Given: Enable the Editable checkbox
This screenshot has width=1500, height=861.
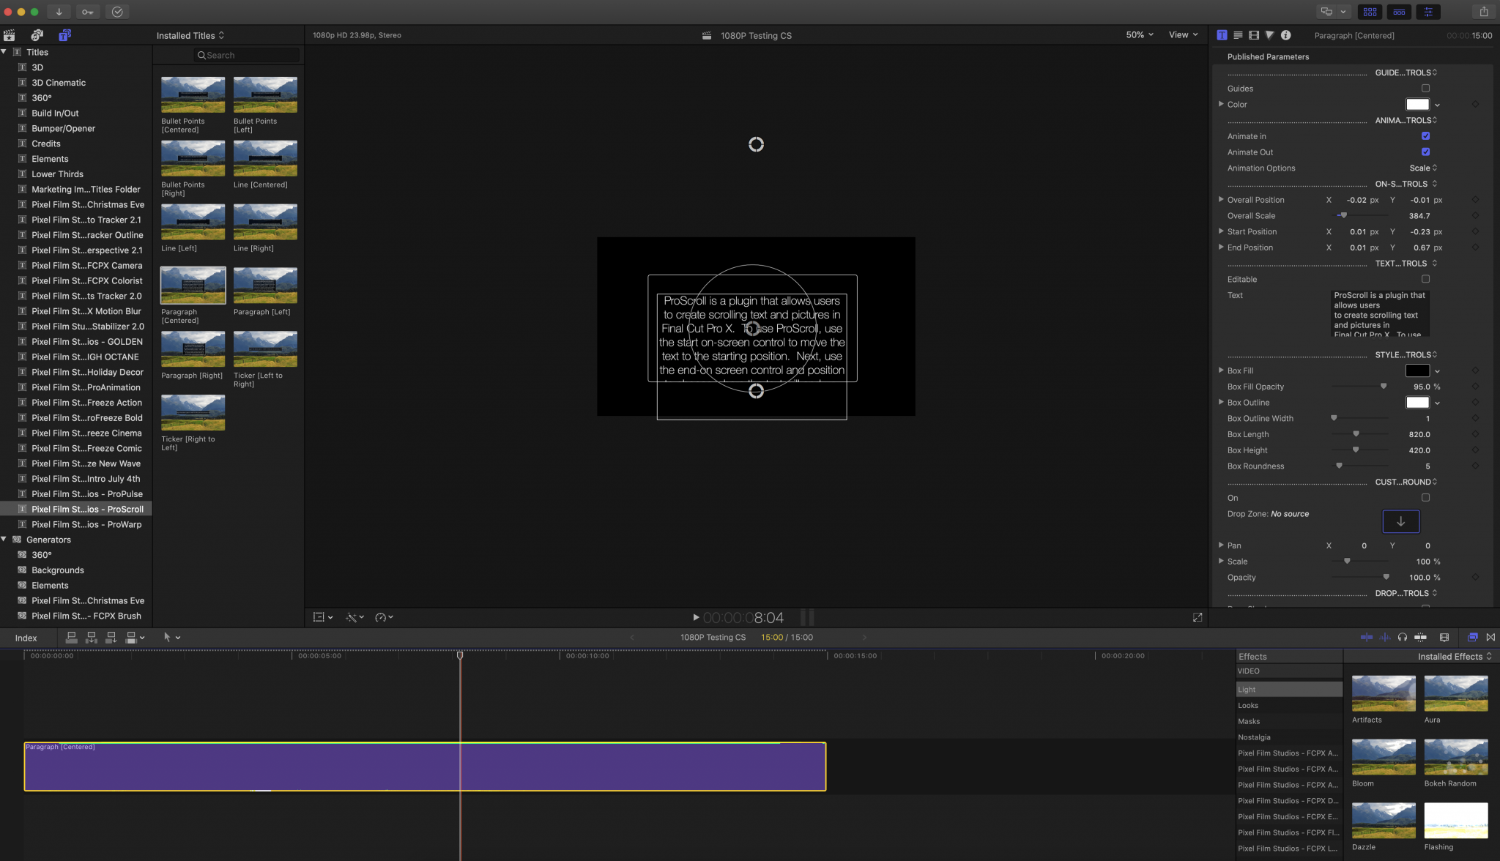Looking at the screenshot, I should (1425, 279).
